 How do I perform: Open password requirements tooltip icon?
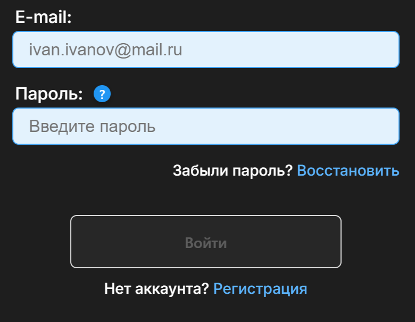[x=102, y=95]
